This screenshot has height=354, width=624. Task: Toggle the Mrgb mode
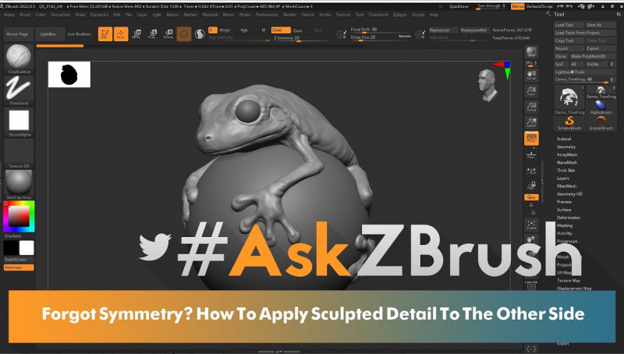coord(225,30)
